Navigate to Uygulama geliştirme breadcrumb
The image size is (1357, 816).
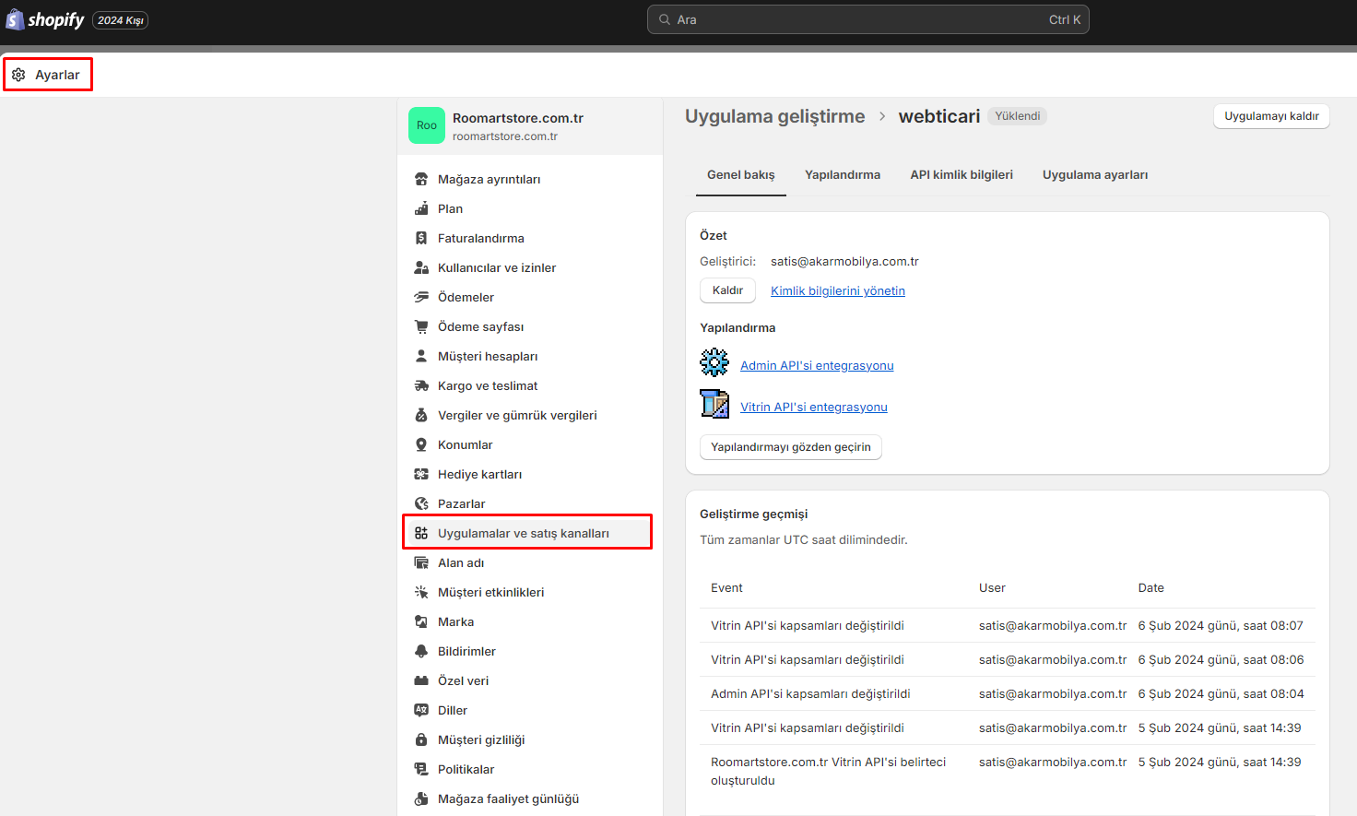[x=774, y=116]
